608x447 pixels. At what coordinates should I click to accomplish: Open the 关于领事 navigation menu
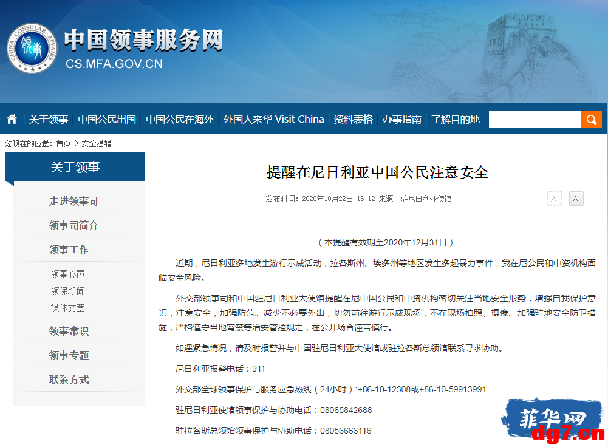tap(49, 120)
